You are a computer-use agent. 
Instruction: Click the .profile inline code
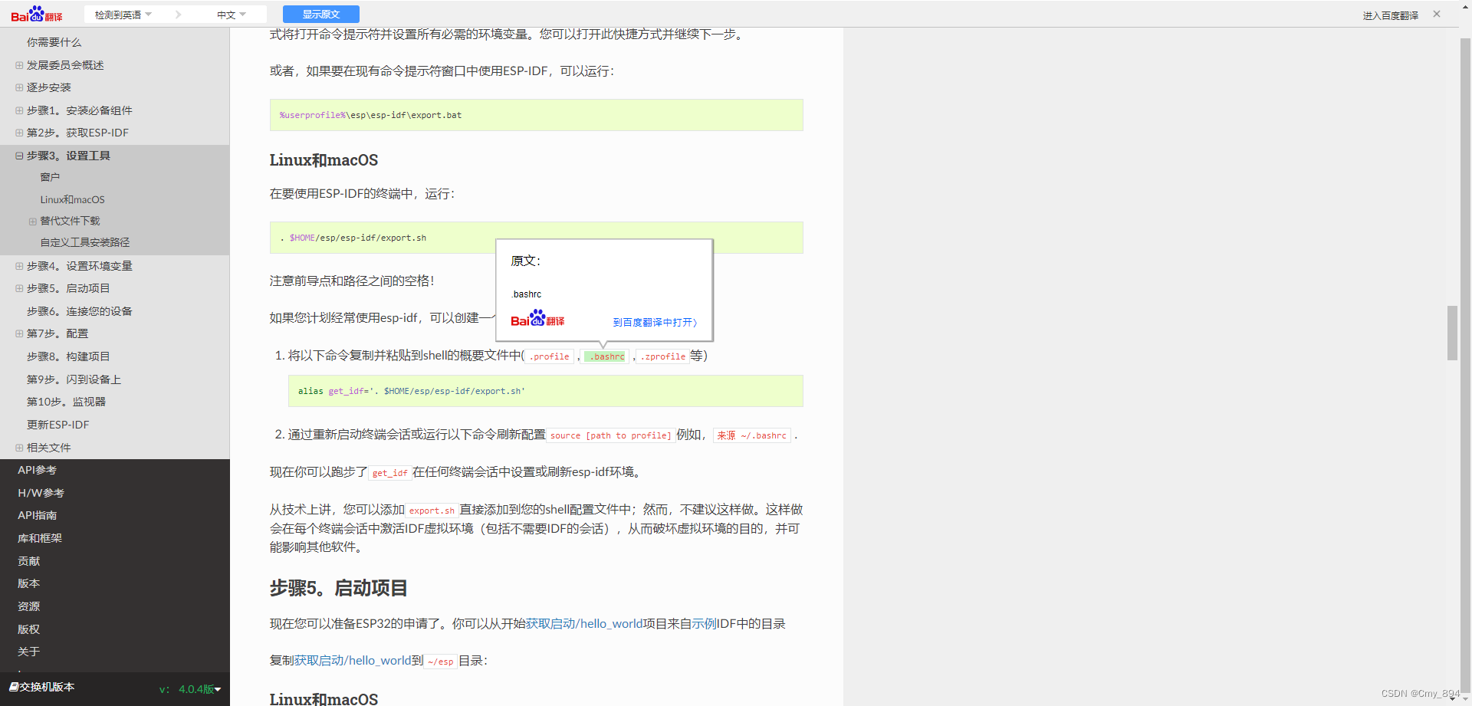point(549,356)
